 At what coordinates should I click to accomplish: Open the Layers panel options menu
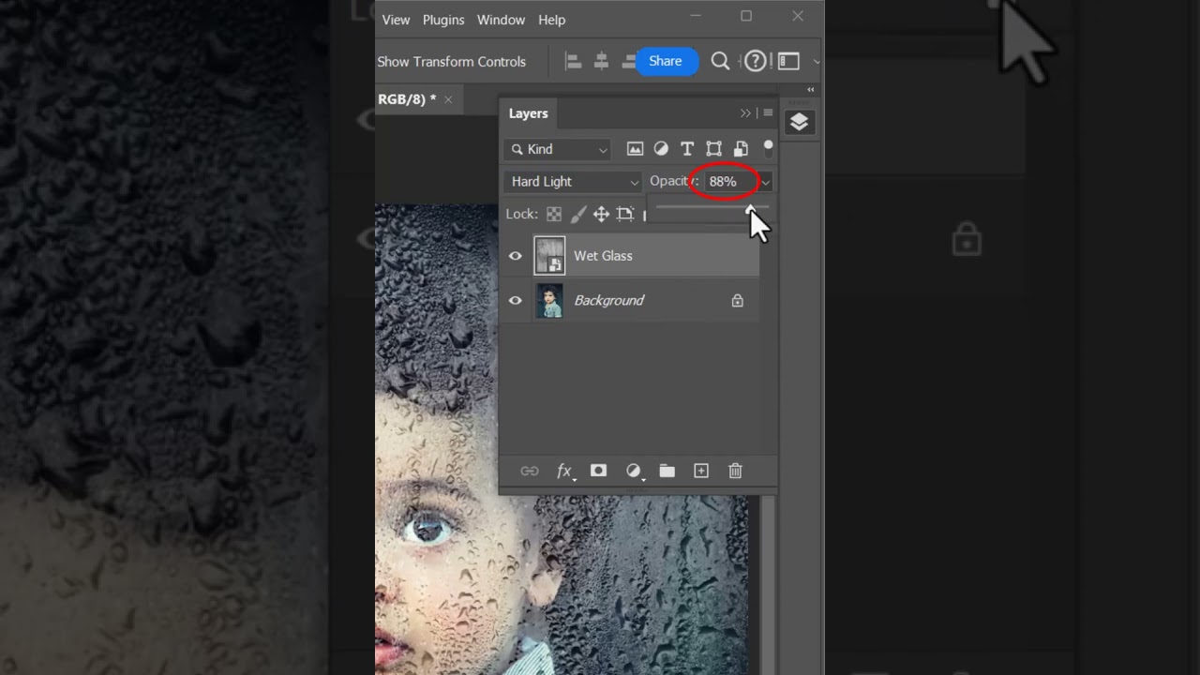coord(768,113)
